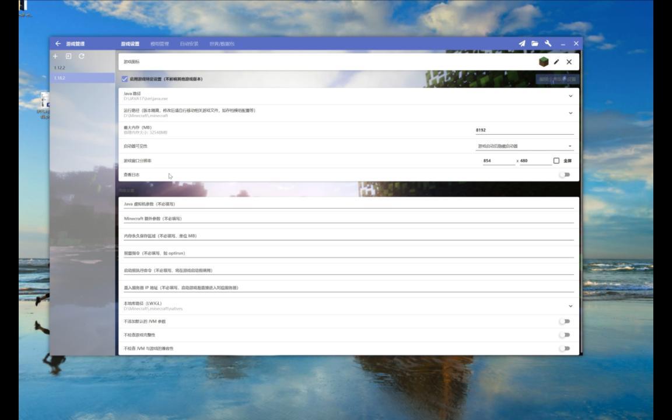672x420 pixels.
Task: Expand the Java 路径 row
Action: (x=349, y=96)
